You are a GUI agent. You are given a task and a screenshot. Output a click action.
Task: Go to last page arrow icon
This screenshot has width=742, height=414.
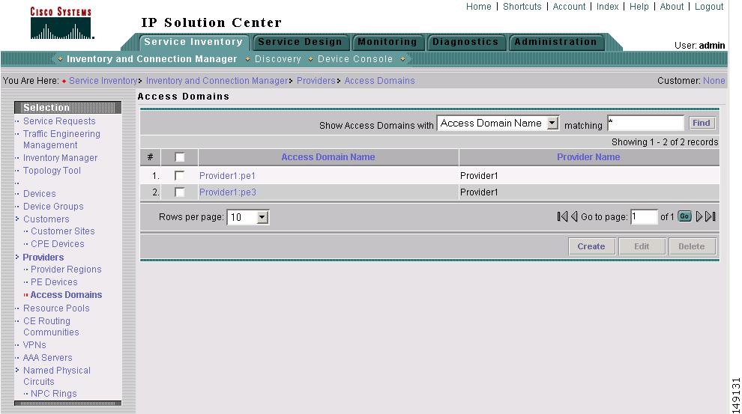click(711, 216)
